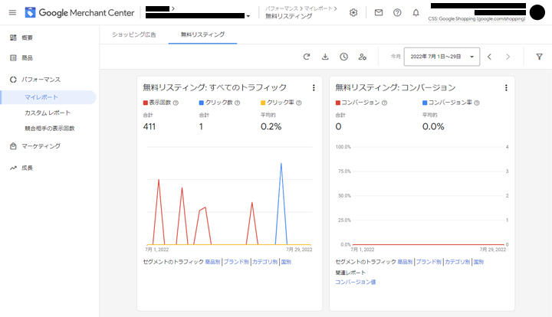Open the mail envelope icon
552x317 pixels.
pos(379,12)
